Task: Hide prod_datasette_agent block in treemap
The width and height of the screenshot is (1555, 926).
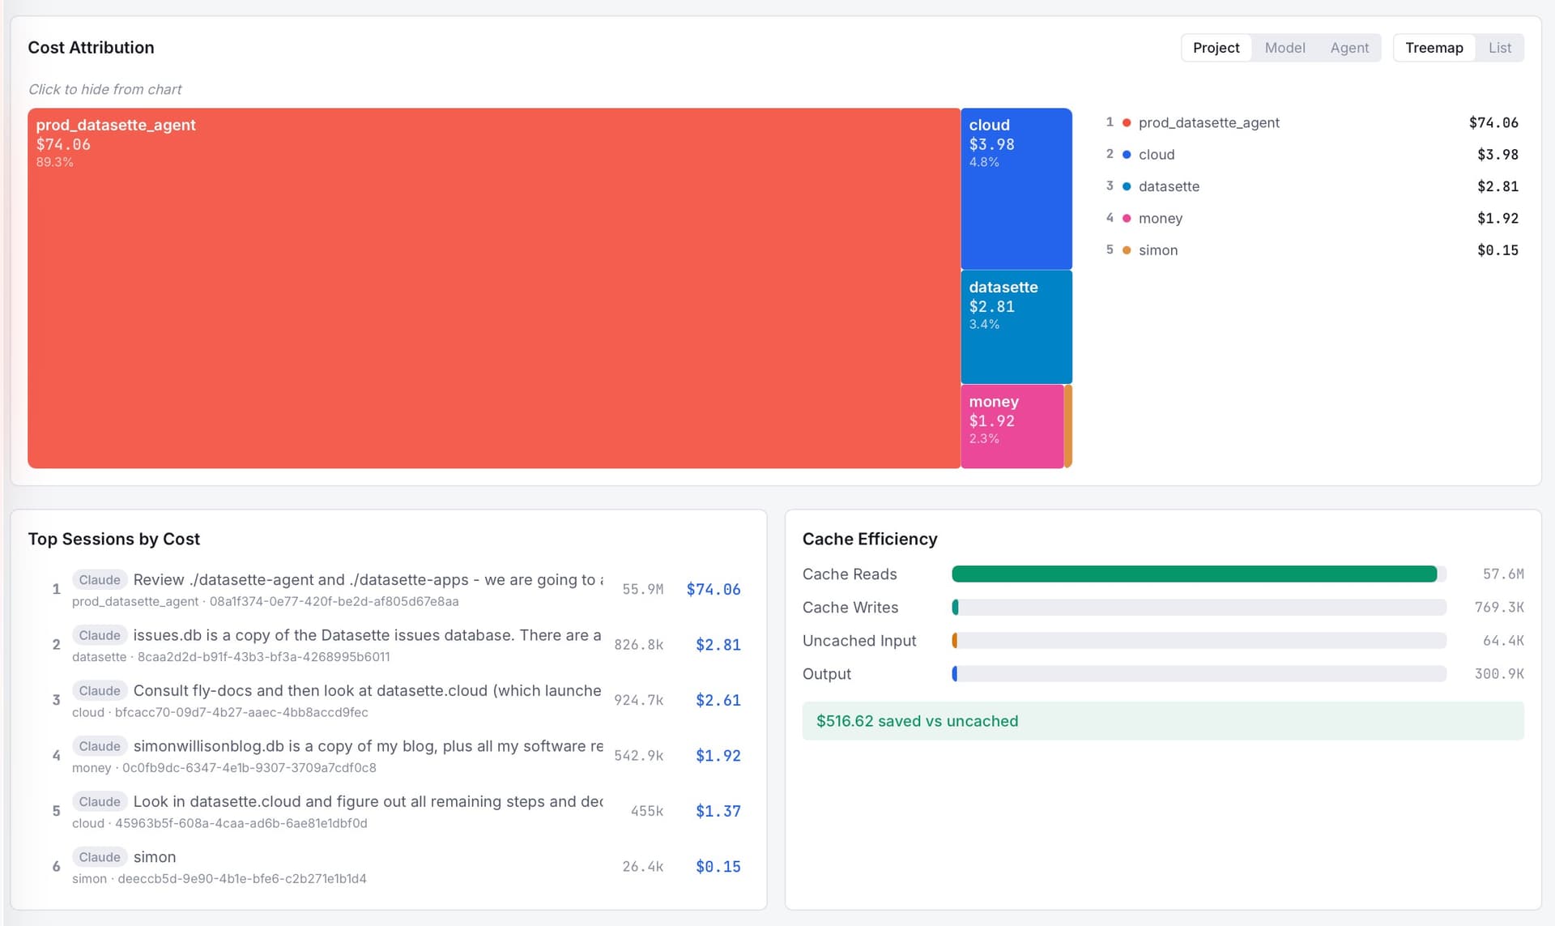Action: [x=494, y=288]
